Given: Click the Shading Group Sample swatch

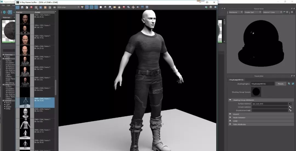Looking at the screenshot, I should [x=256, y=92].
